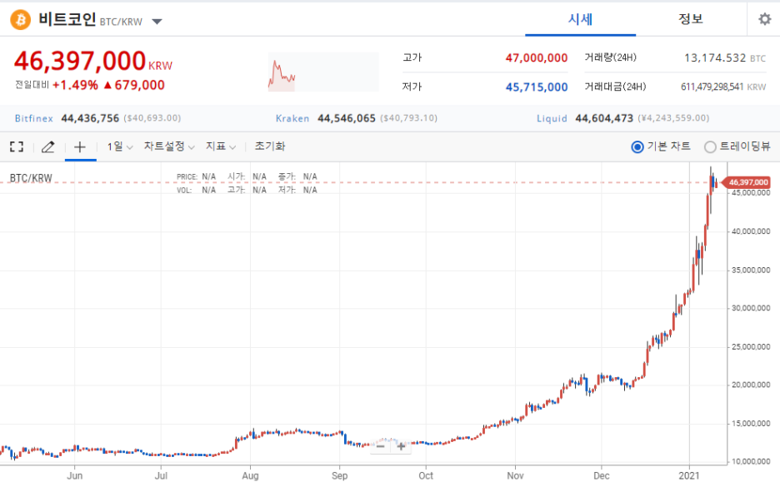Expand the 1일 interval dropdown
Image resolution: width=780 pixels, height=487 pixels.
tap(120, 147)
